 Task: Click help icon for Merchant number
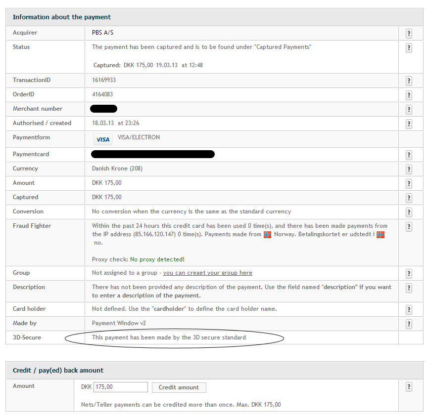click(409, 110)
